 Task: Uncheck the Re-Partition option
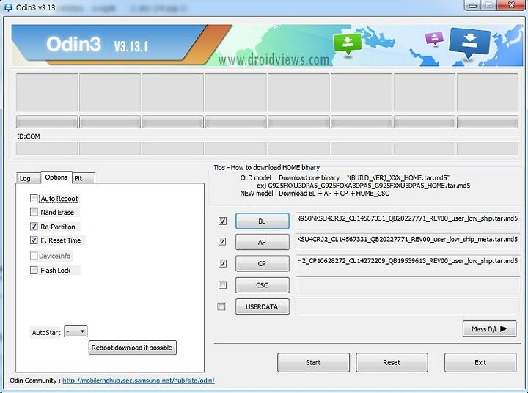click(34, 227)
